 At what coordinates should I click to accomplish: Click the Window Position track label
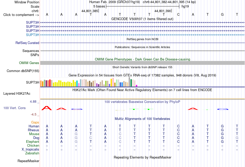click(27, 2)
